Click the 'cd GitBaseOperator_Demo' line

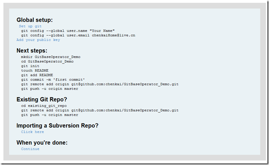(x=47, y=62)
